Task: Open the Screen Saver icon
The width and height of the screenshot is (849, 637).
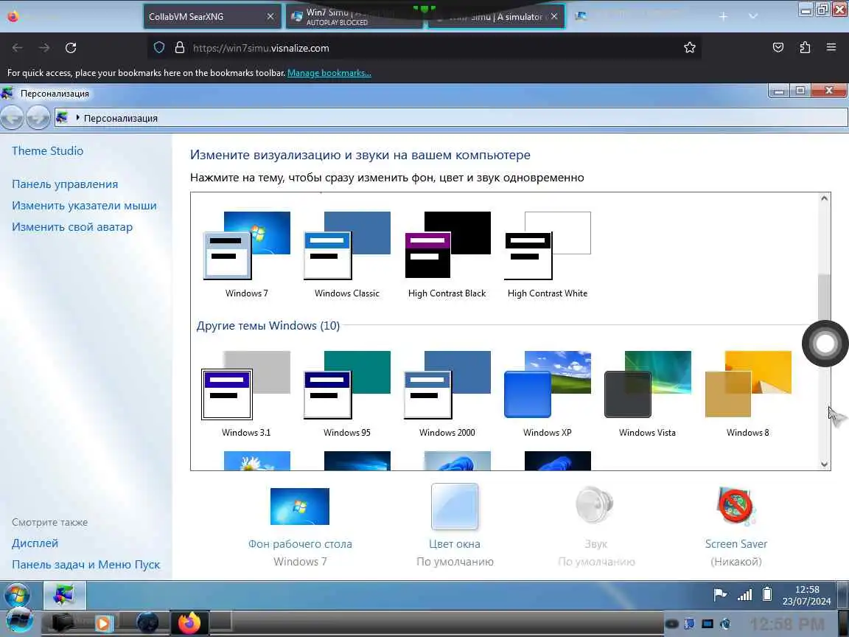Action: tap(736, 506)
